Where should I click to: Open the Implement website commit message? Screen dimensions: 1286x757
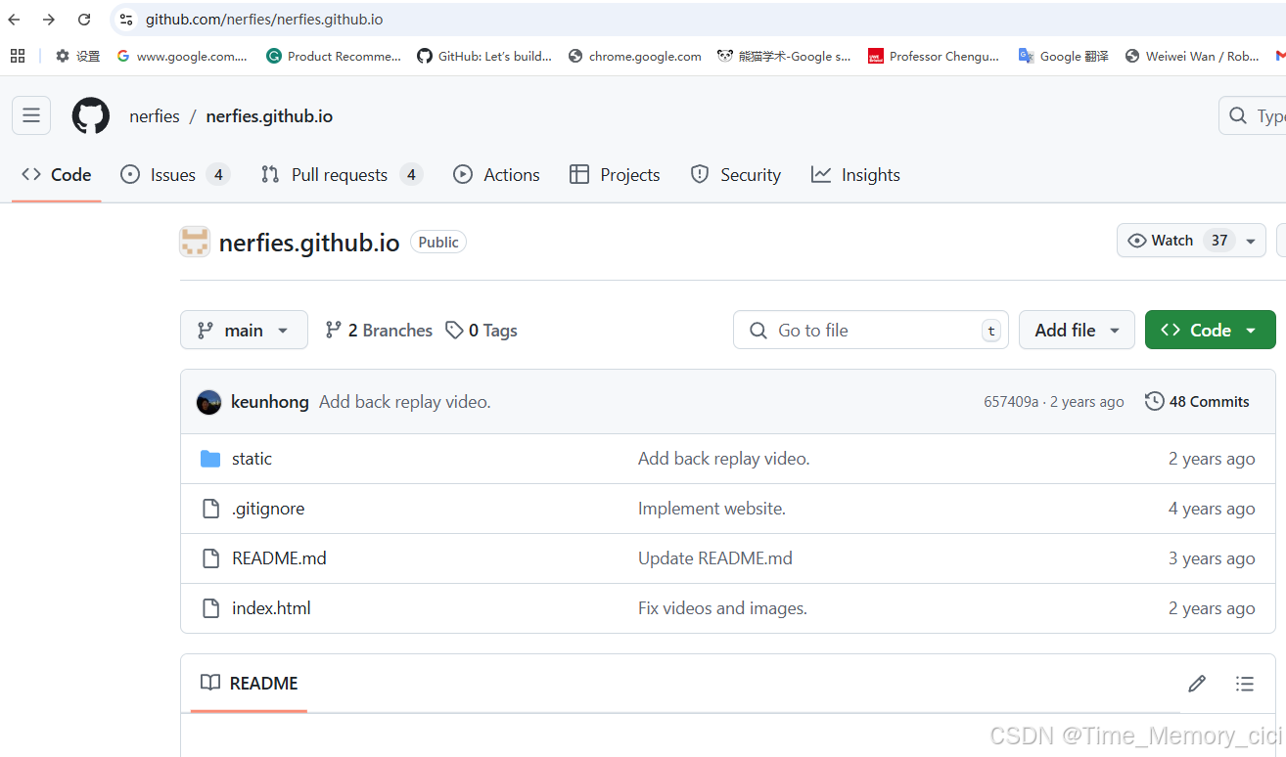click(712, 509)
